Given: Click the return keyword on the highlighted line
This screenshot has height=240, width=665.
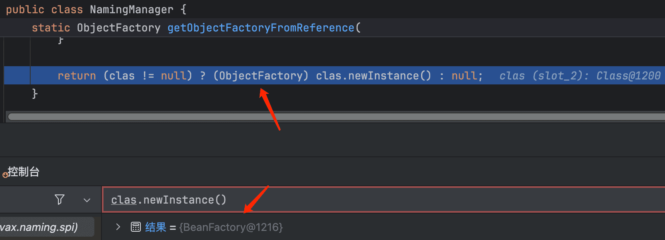Looking at the screenshot, I should (77, 76).
